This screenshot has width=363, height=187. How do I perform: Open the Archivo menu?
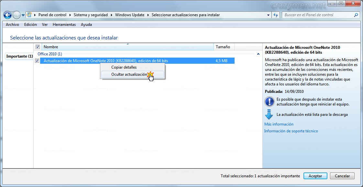click(13, 25)
